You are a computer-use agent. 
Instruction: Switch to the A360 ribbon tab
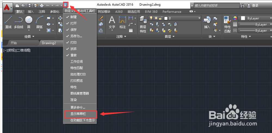(119, 12)
